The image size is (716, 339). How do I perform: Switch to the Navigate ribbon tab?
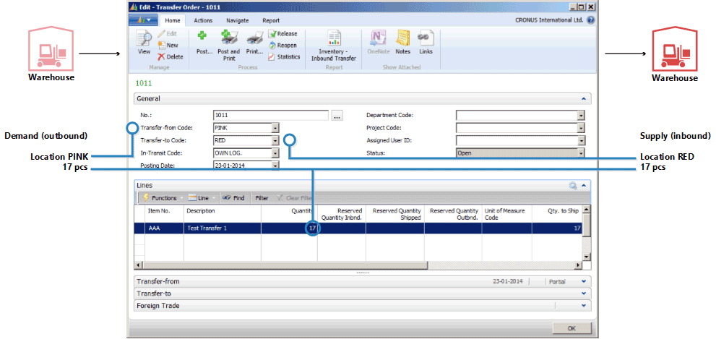point(237,21)
